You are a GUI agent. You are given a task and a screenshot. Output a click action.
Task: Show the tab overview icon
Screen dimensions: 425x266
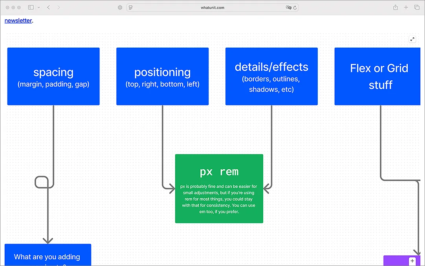click(417, 7)
